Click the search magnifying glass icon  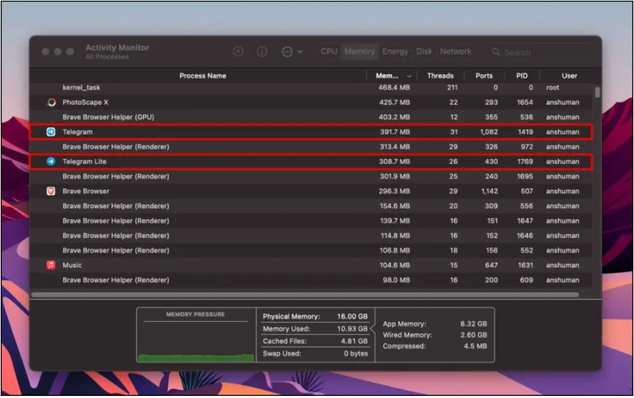[496, 52]
